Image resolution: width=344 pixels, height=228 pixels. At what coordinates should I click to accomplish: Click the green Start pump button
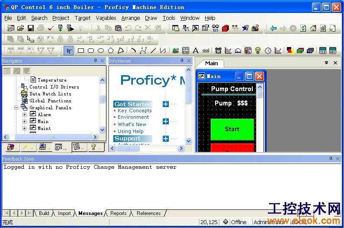[x=232, y=129]
